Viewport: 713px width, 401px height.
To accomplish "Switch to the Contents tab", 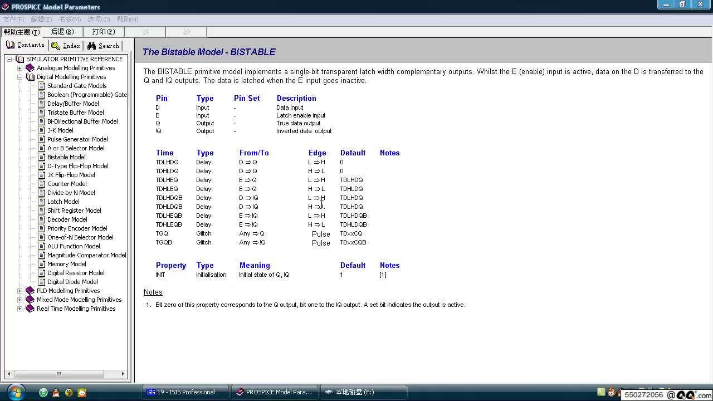I will tap(25, 45).
